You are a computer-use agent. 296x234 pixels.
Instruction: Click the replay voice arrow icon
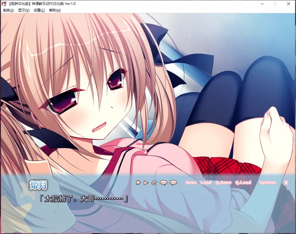pyautogui.click(x=154, y=183)
